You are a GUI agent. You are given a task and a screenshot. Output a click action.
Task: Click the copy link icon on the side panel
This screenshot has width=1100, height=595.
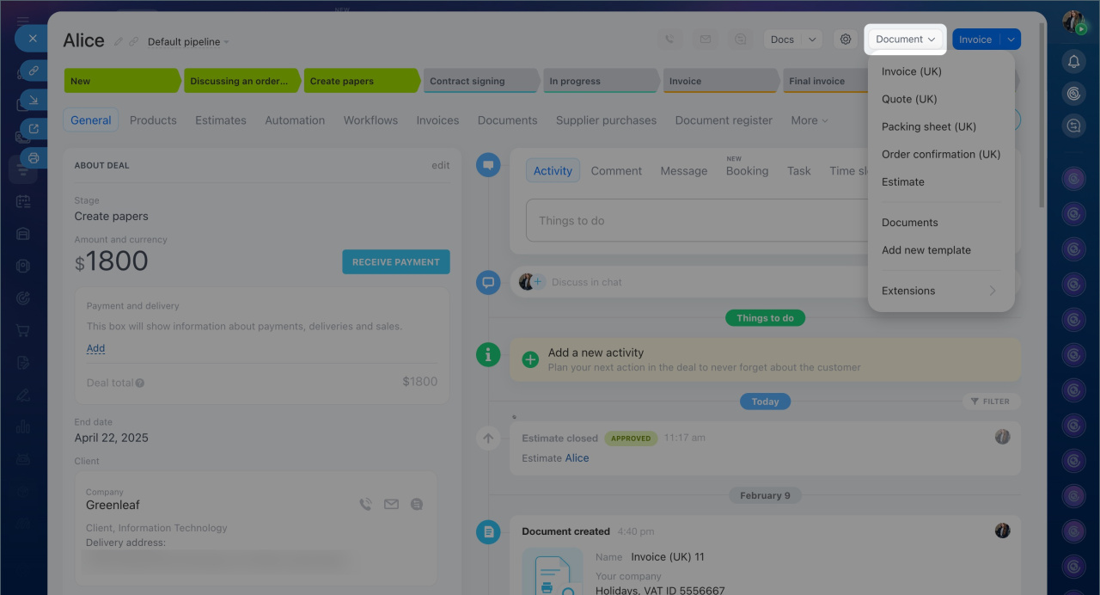point(34,71)
